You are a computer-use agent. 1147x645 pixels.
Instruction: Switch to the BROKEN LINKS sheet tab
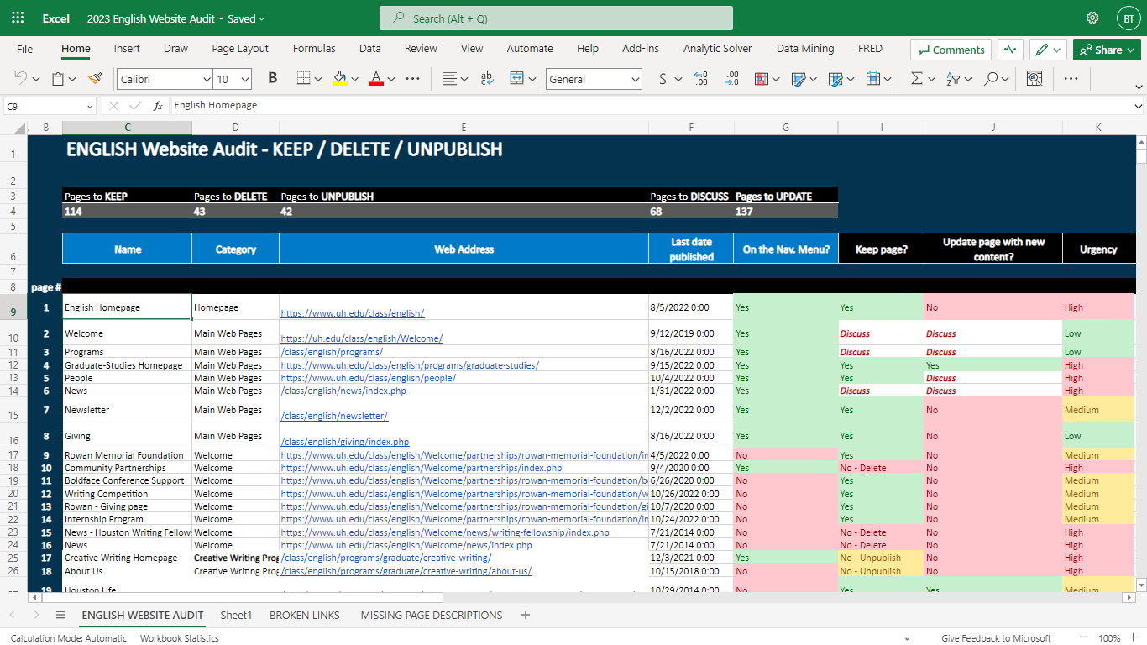(305, 615)
